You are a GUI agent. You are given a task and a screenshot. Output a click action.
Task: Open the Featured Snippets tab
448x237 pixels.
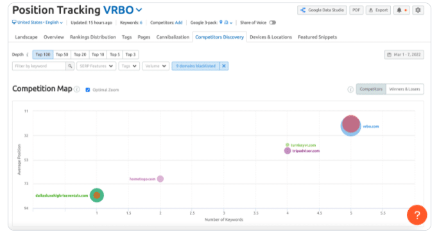(x=318, y=37)
